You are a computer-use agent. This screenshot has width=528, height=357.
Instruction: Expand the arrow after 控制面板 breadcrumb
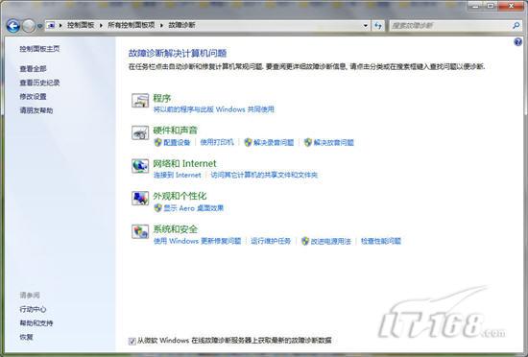101,26
